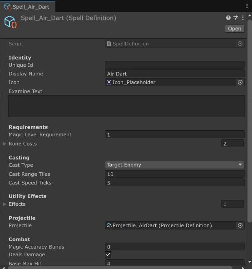This screenshot has height=269, width=252.
Task: Open the Cast Type dropdown
Action: pyautogui.click(x=174, y=165)
